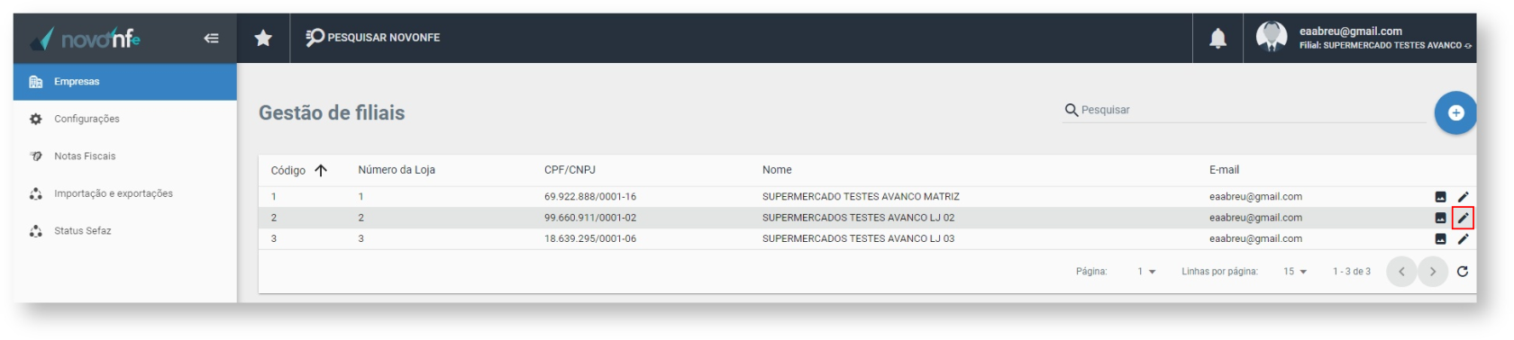Click the Pesquisar NovoNFe search button
Image resolution: width=1514 pixels, height=340 pixels.
(373, 38)
